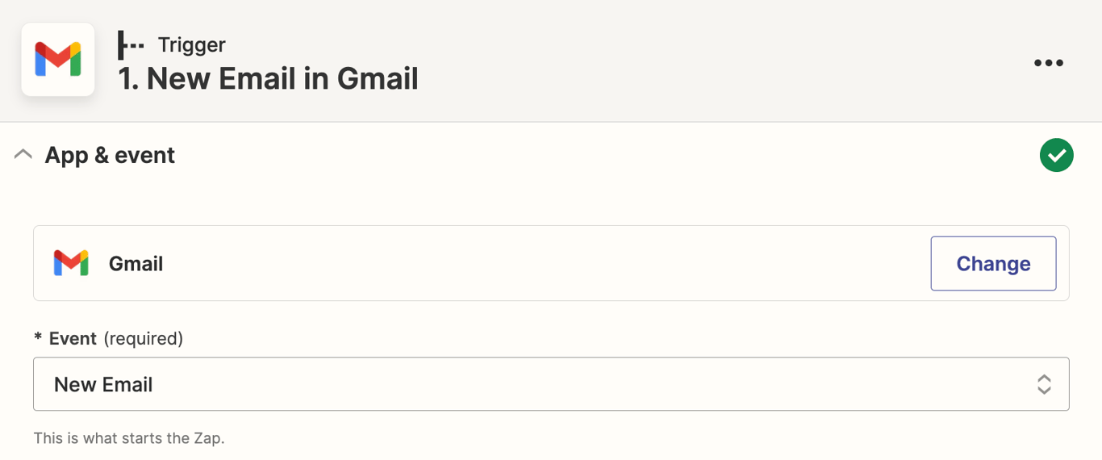Click the helper text about starting the Zap
This screenshot has width=1102, height=460.
[x=129, y=438]
